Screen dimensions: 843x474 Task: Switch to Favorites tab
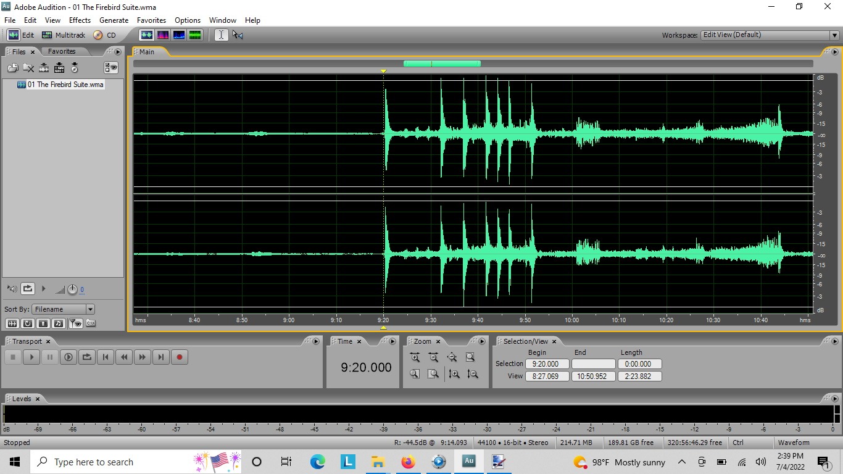(x=62, y=52)
